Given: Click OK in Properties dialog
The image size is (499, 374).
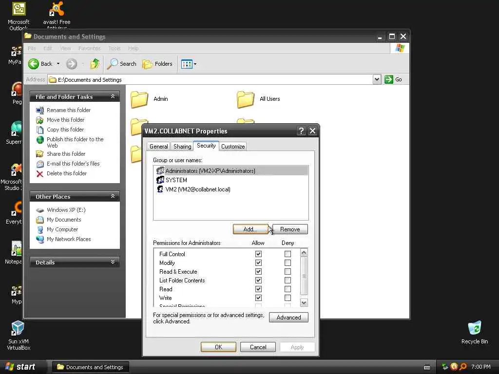Looking at the screenshot, I should (219, 347).
